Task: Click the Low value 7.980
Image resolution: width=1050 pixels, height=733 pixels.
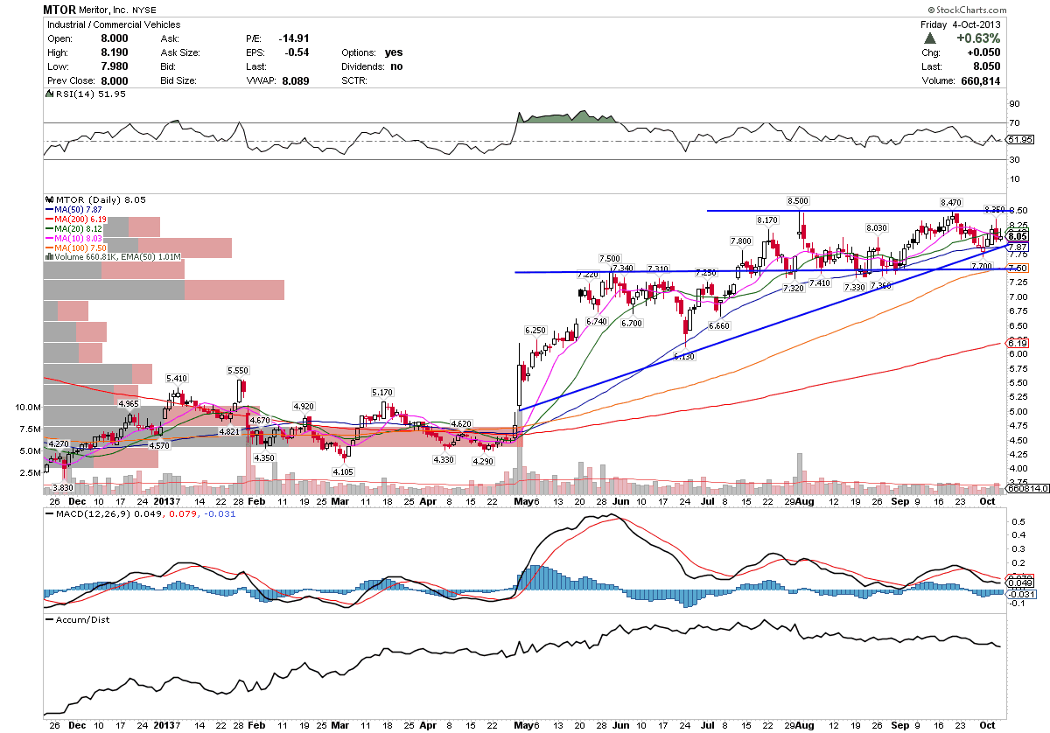Action: click(115, 66)
